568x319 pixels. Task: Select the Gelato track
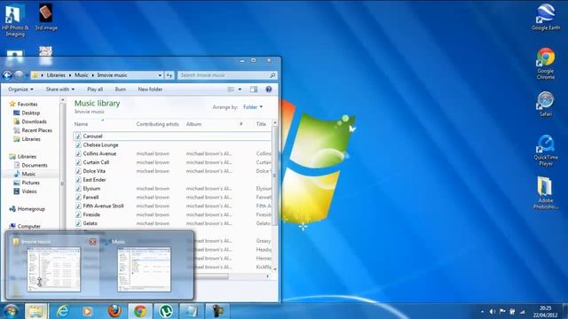pos(91,223)
